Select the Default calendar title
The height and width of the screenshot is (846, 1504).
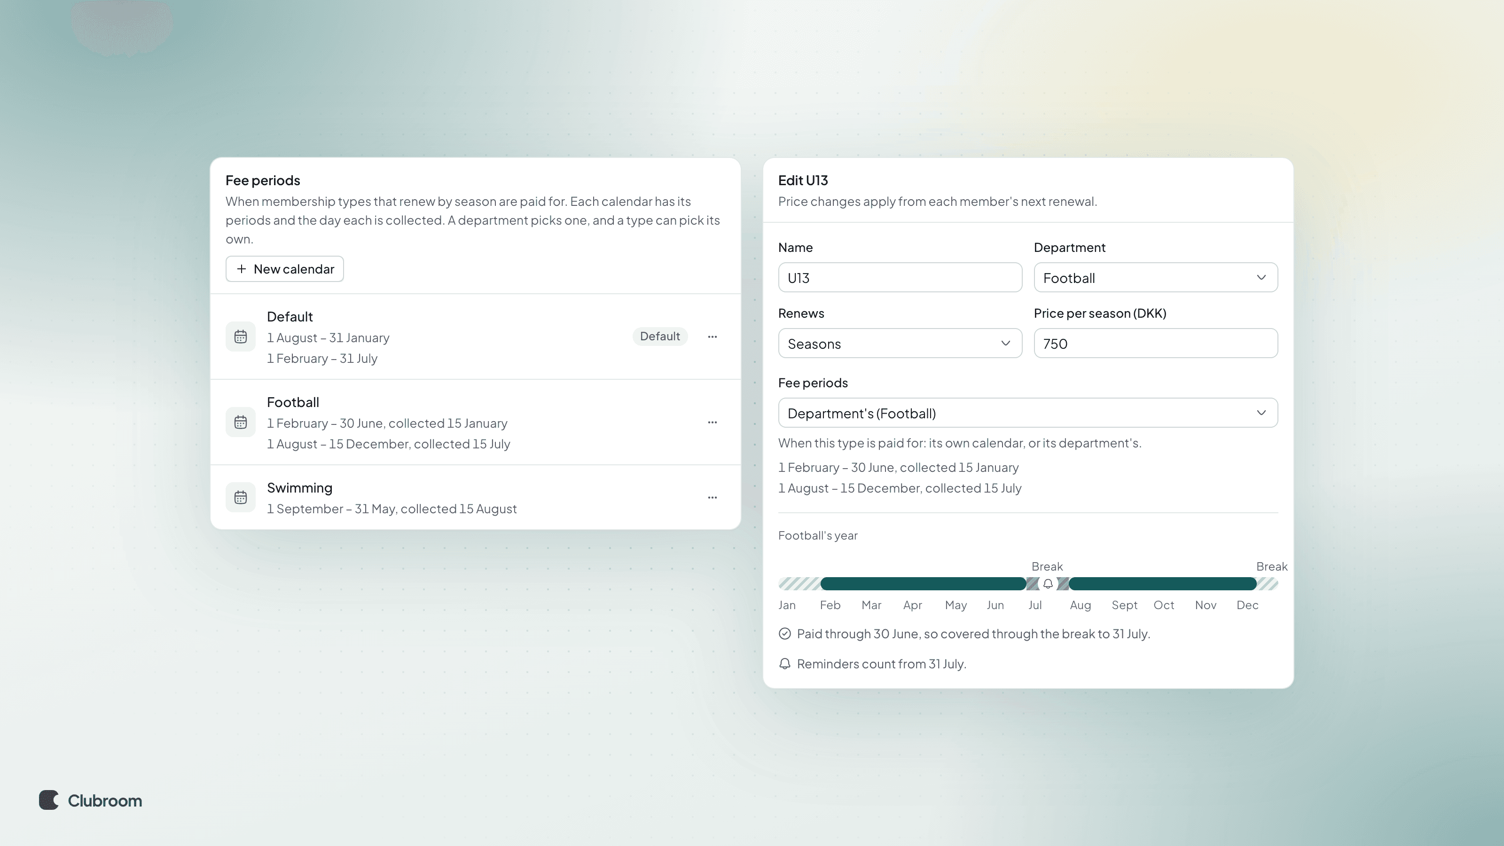point(290,316)
